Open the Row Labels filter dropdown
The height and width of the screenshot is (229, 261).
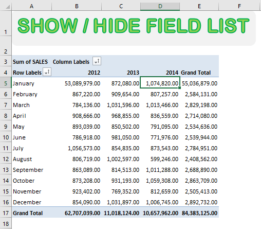[x=47, y=72]
